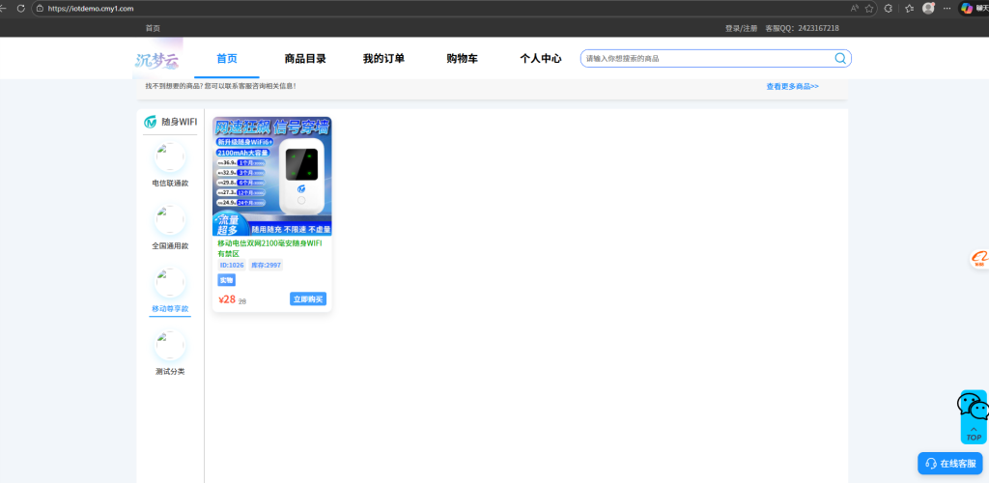
Task: Click the 立即购买 button
Action: pyautogui.click(x=308, y=298)
